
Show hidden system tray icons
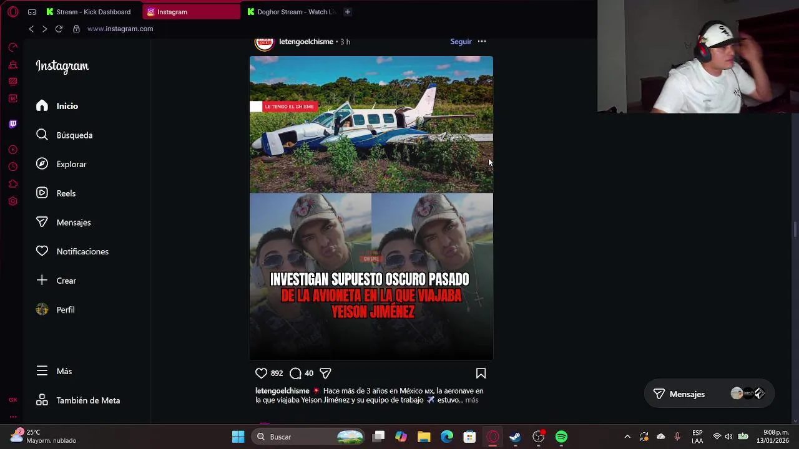(627, 437)
